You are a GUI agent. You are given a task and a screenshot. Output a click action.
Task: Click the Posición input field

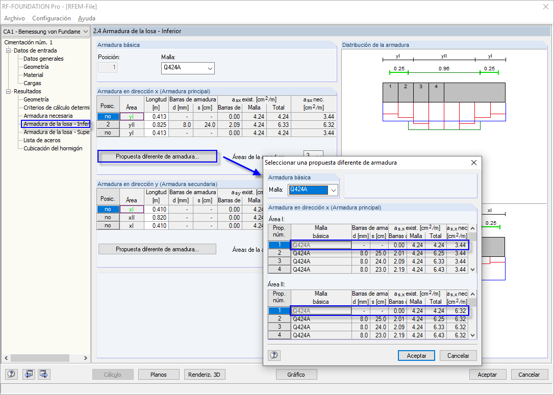click(x=108, y=67)
